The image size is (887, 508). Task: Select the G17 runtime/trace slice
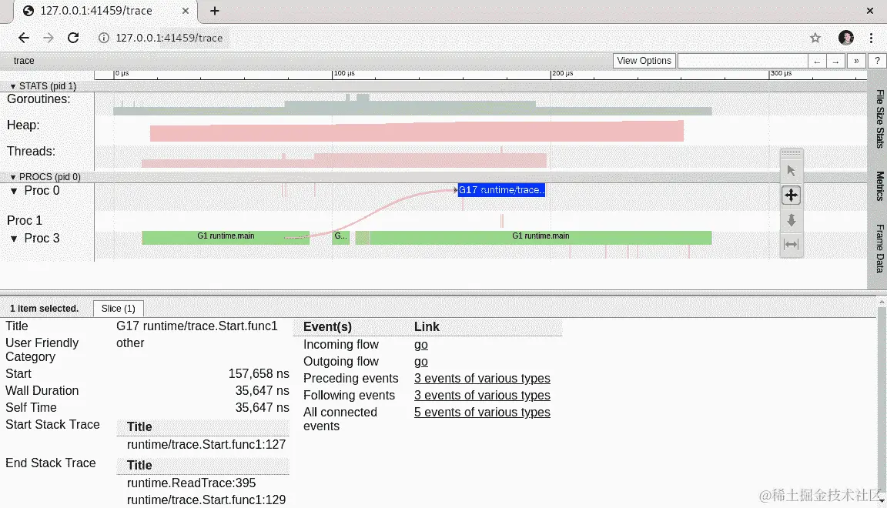tap(501, 190)
